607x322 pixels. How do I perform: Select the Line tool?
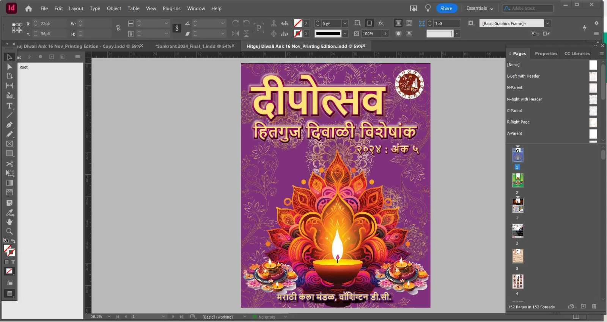tap(9, 115)
